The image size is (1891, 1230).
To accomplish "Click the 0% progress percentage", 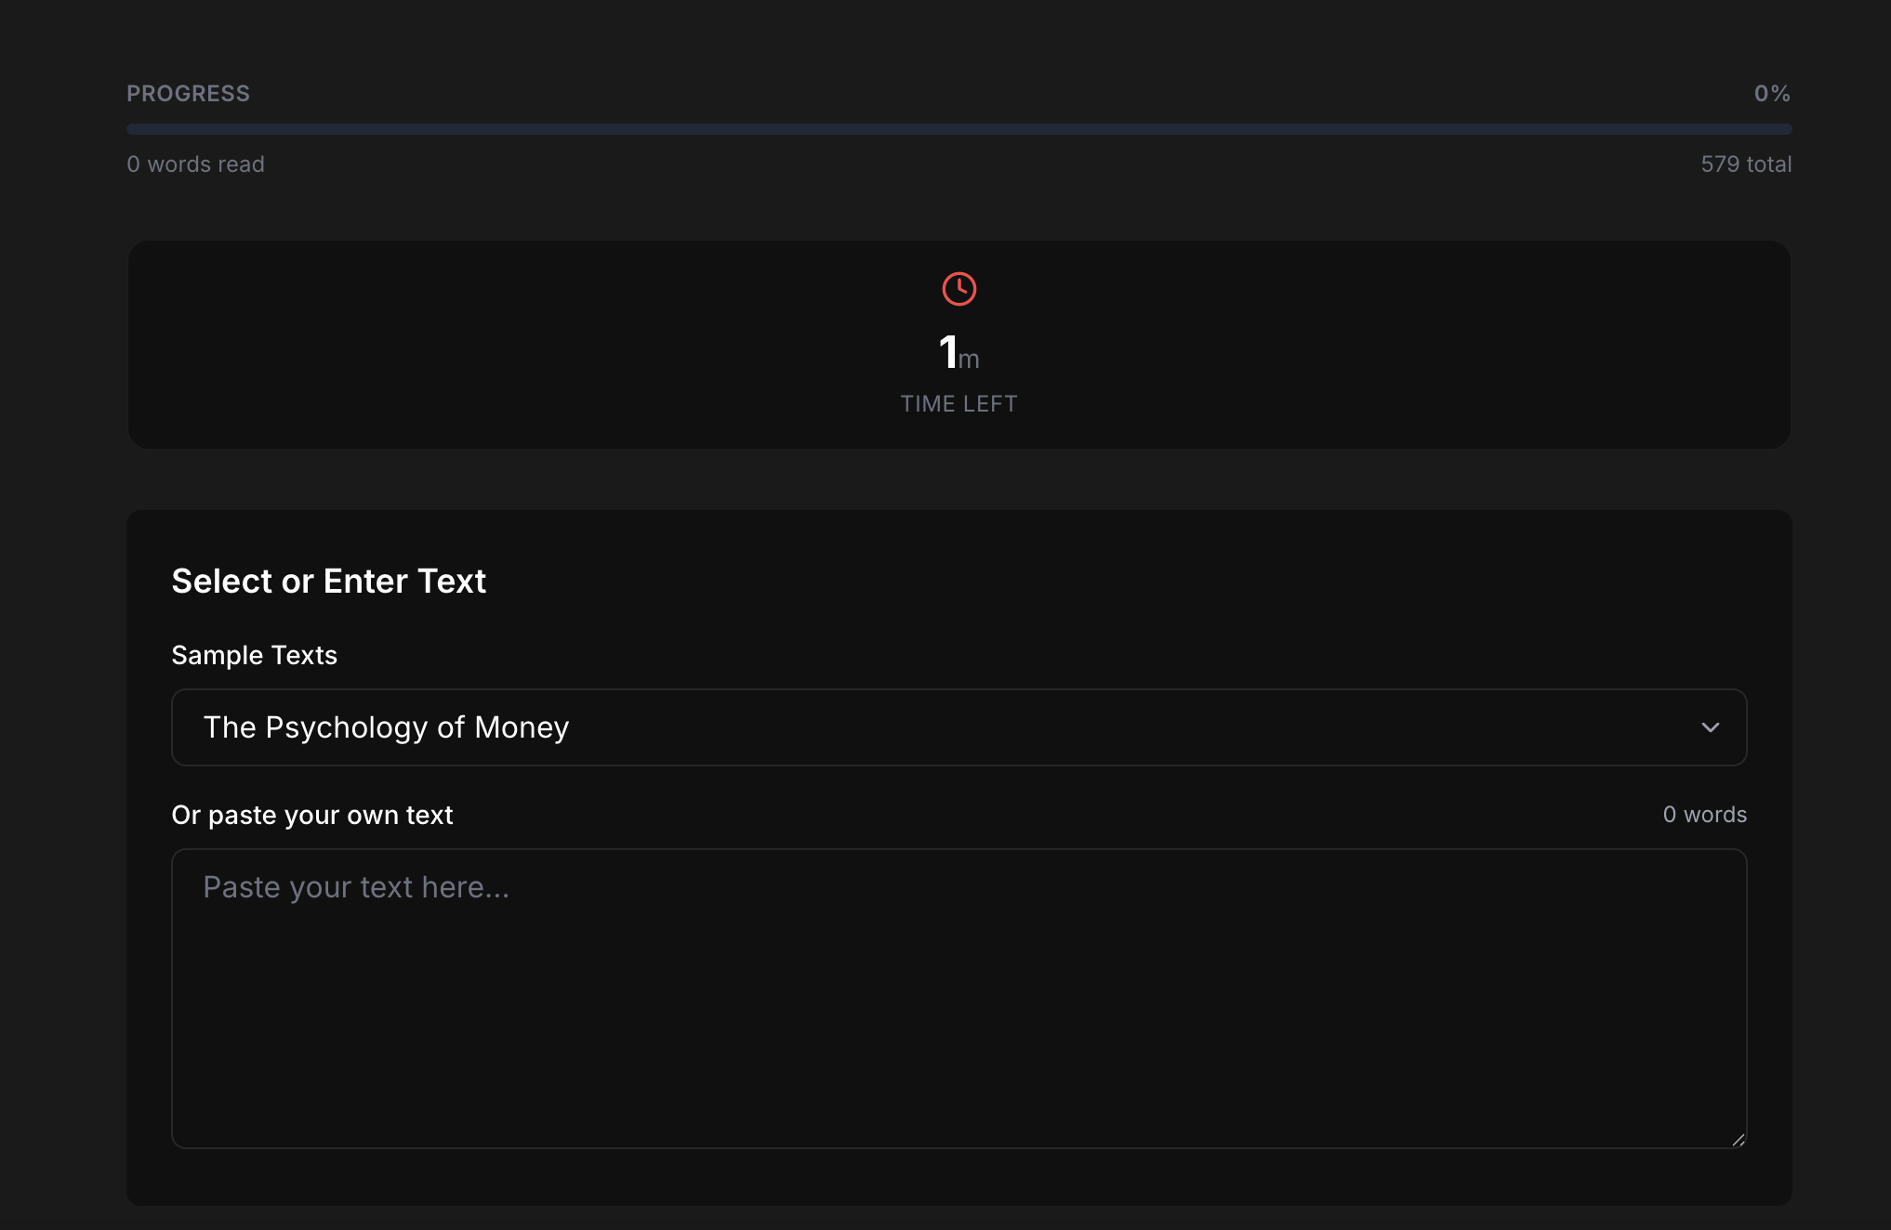I will point(1771,94).
